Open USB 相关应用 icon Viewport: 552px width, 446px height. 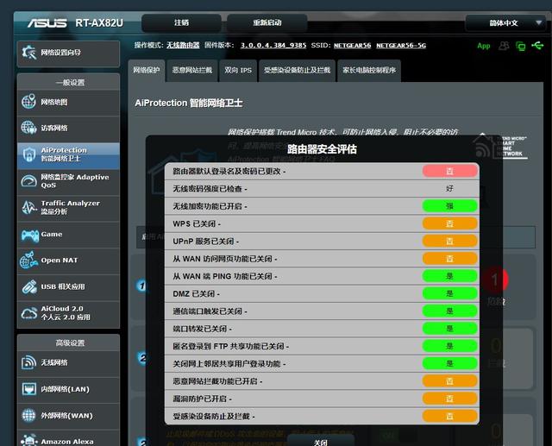28,286
